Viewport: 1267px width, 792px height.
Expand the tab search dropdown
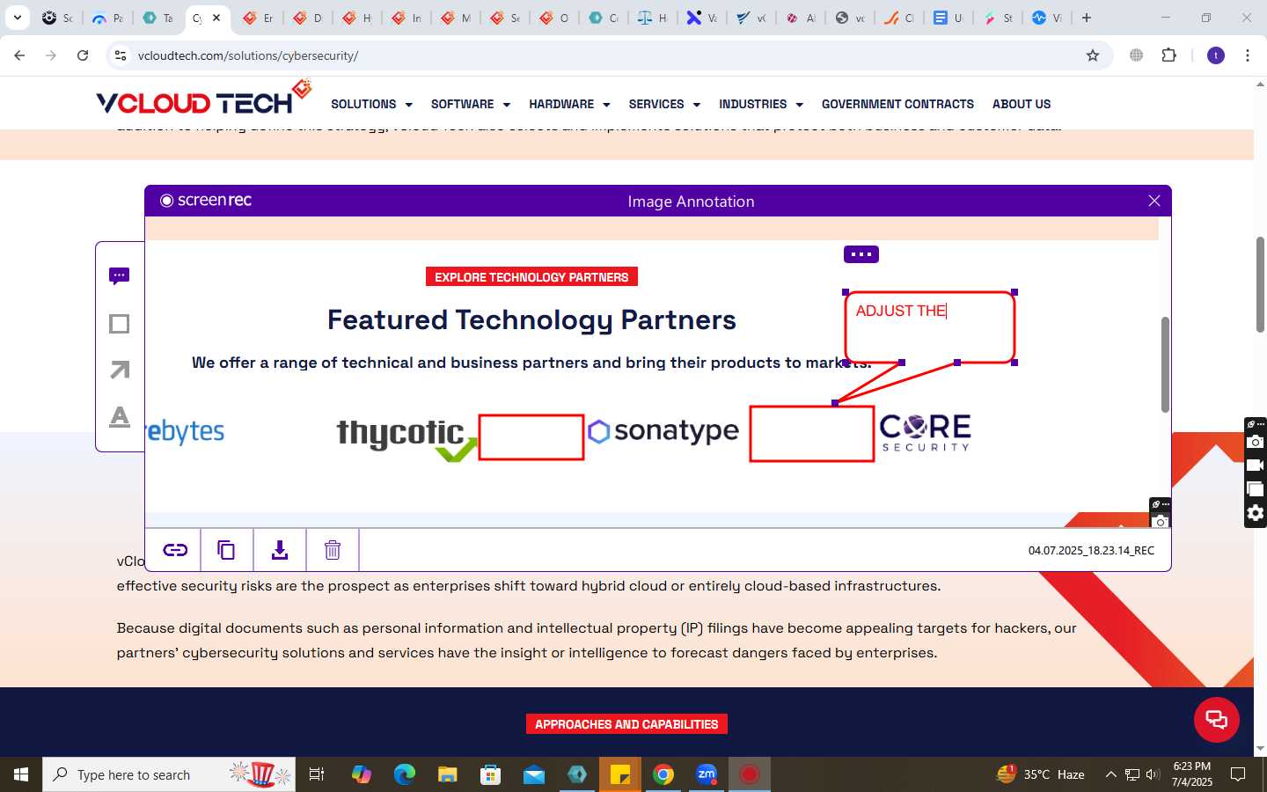17,18
